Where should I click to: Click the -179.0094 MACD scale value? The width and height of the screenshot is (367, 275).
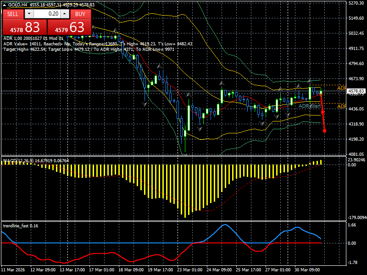tap(357, 217)
